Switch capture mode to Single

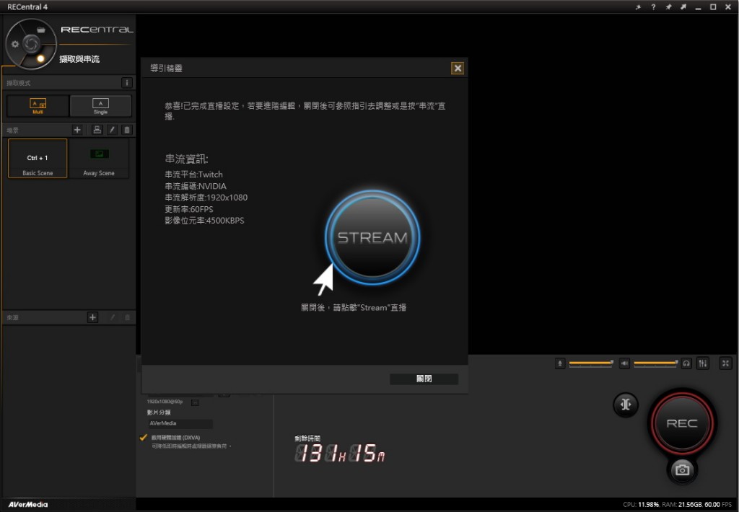[x=100, y=105]
